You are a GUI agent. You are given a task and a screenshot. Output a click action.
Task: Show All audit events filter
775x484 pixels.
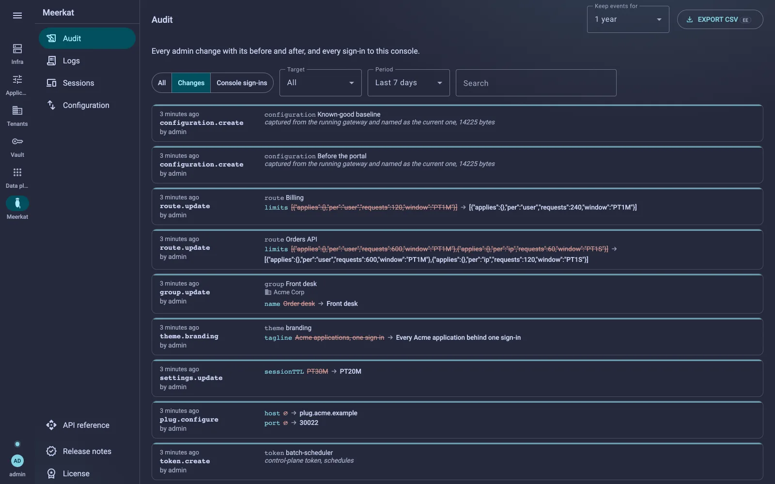pyautogui.click(x=162, y=83)
